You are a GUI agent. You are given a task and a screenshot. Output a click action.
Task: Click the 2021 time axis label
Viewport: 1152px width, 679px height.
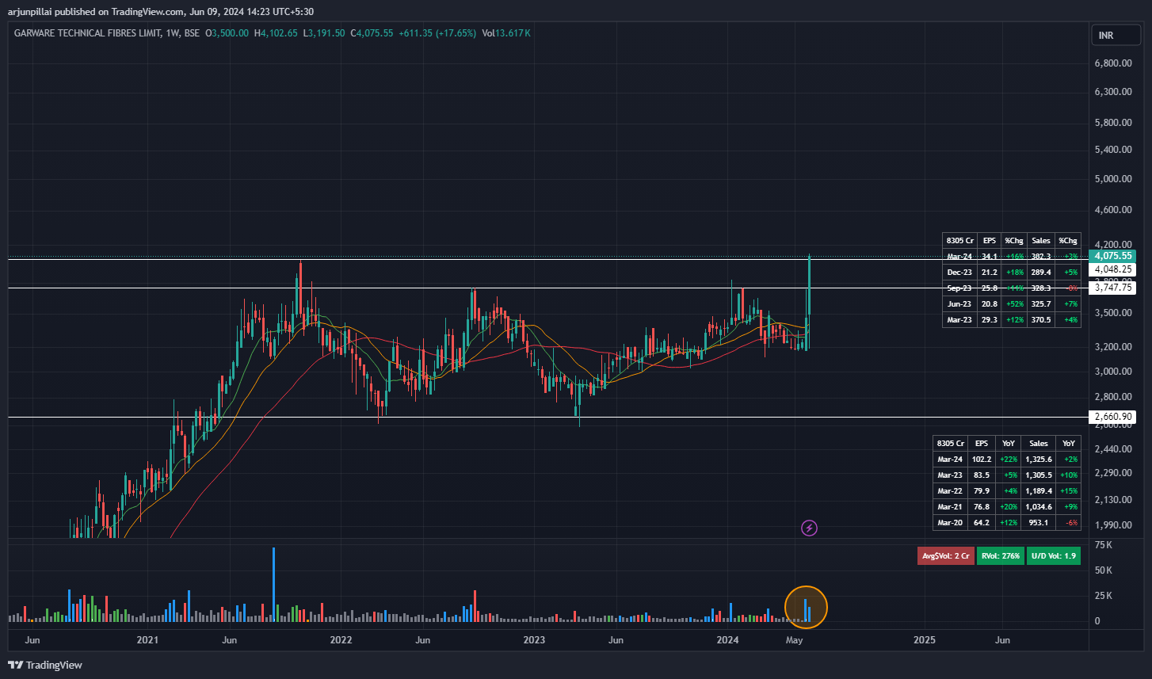tap(147, 639)
